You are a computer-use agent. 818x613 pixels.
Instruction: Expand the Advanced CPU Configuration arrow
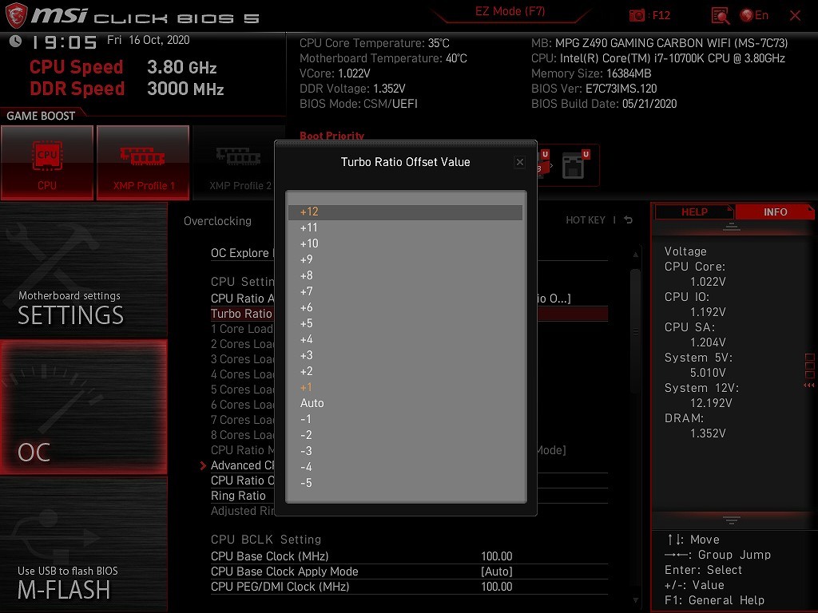coord(203,465)
